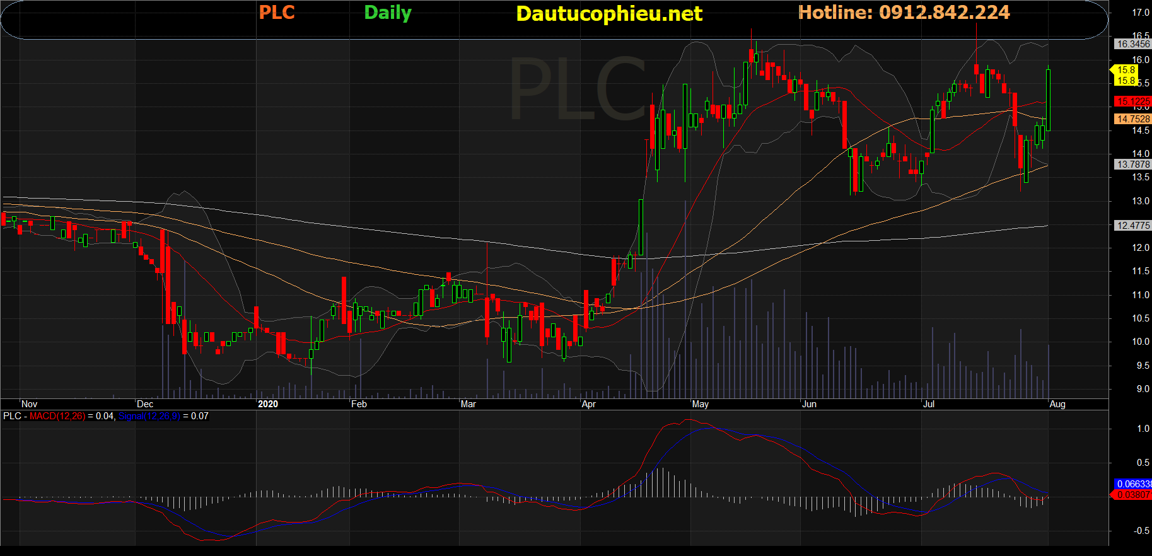Click the 12.0 price axis value
1152x556 pixels.
1141,248
